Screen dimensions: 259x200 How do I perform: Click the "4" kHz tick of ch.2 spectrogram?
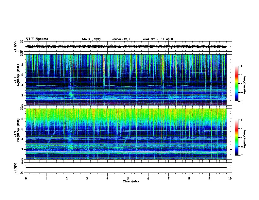[23, 139]
